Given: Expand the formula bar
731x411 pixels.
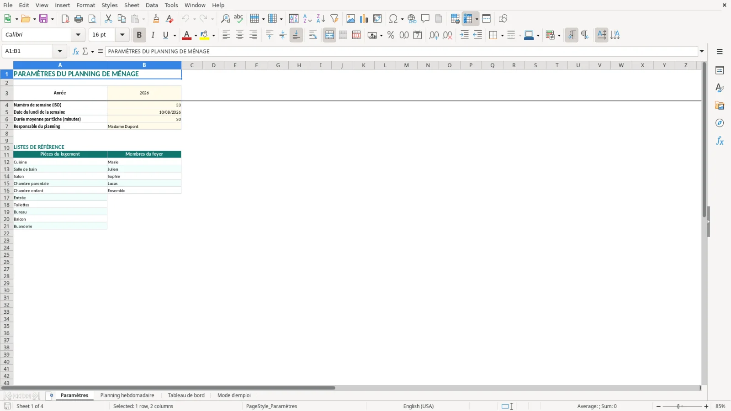Looking at the screenshot, I should click(x=702, y=51).
